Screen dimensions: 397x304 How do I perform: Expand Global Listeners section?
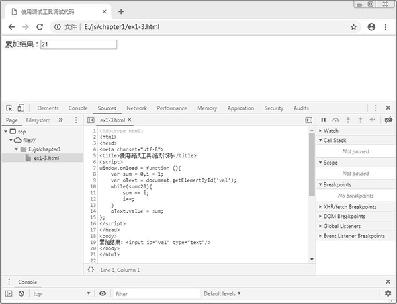[x=355, y=226]
